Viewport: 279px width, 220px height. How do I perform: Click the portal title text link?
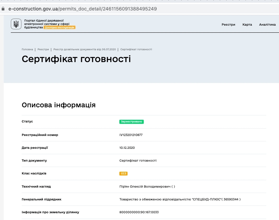point(47,24)
